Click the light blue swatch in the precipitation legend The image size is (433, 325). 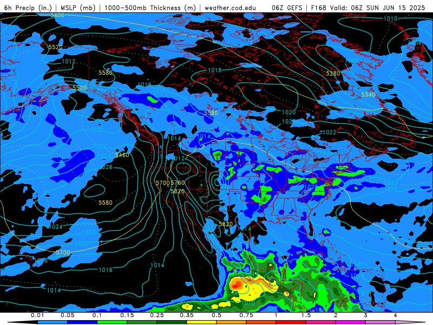pos(53,322)
